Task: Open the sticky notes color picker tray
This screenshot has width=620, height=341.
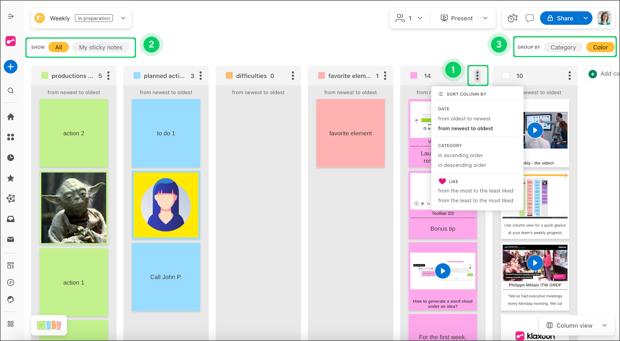Action: pyautogui.click(x=49, y=325)
